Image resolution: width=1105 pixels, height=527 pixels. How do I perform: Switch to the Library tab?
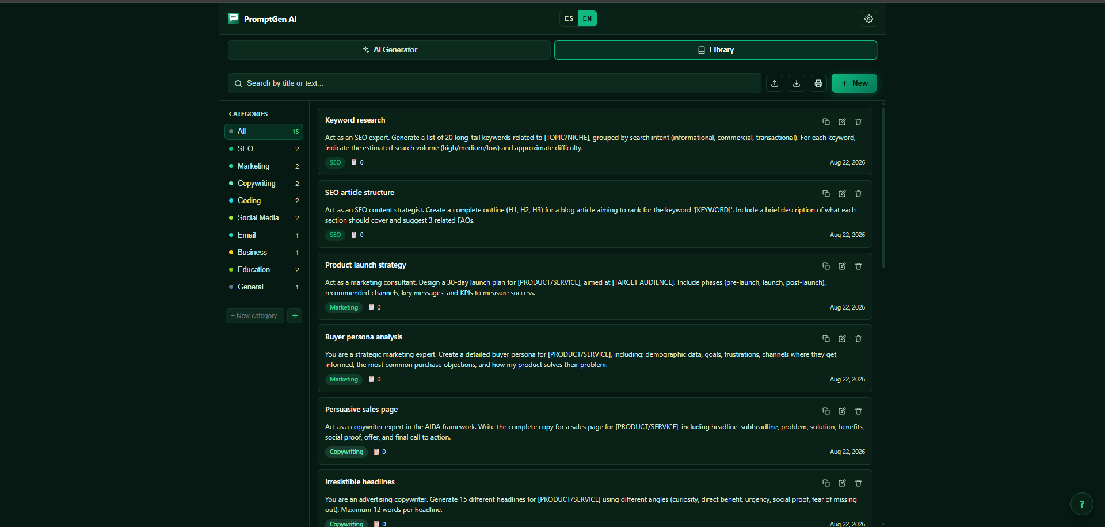[715, 50]
